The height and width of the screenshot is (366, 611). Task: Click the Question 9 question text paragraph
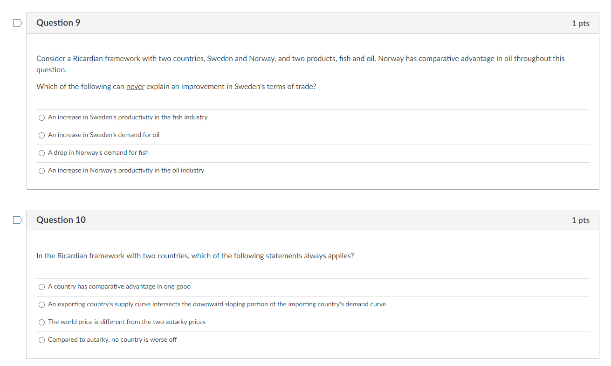[300, 64]
